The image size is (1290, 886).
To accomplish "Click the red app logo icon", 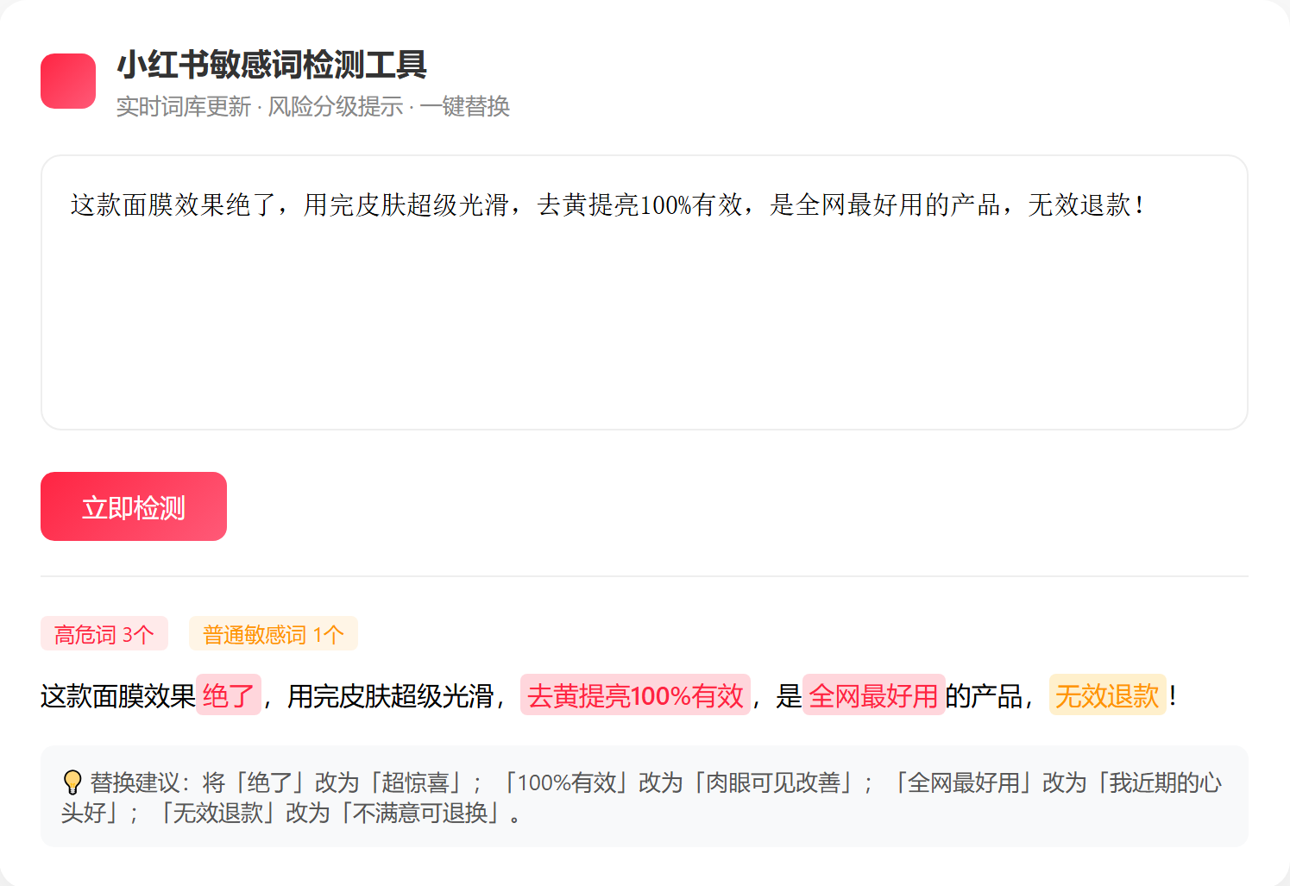I will coord(68,81).
